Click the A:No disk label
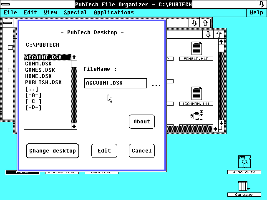This screenshot has width=267, height=200. tap(244, 172)
